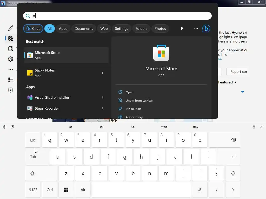This screenshot has width=266, height=199.
Task: Select the Settings filter tab
Action: [x=122, y=29]
